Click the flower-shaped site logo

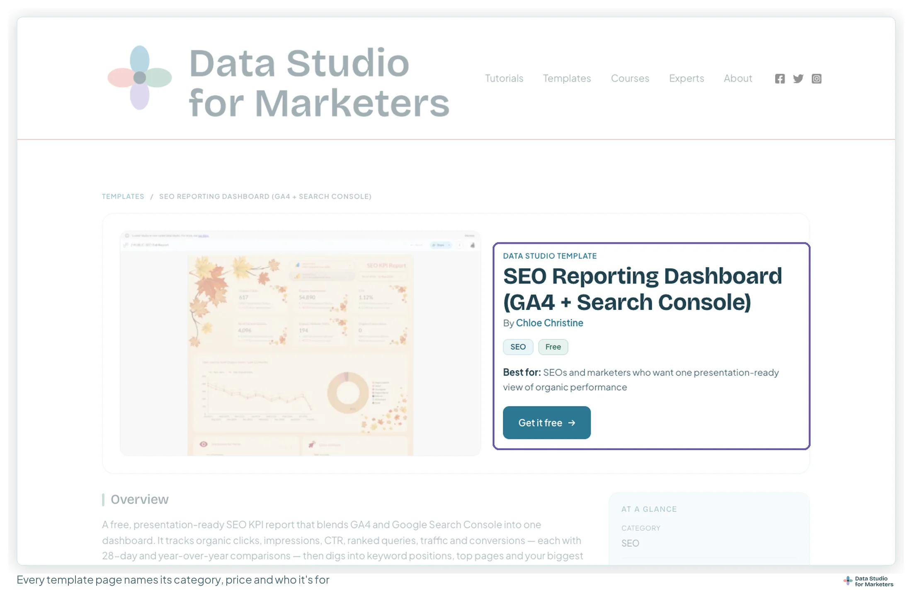(x=140, y=78)
